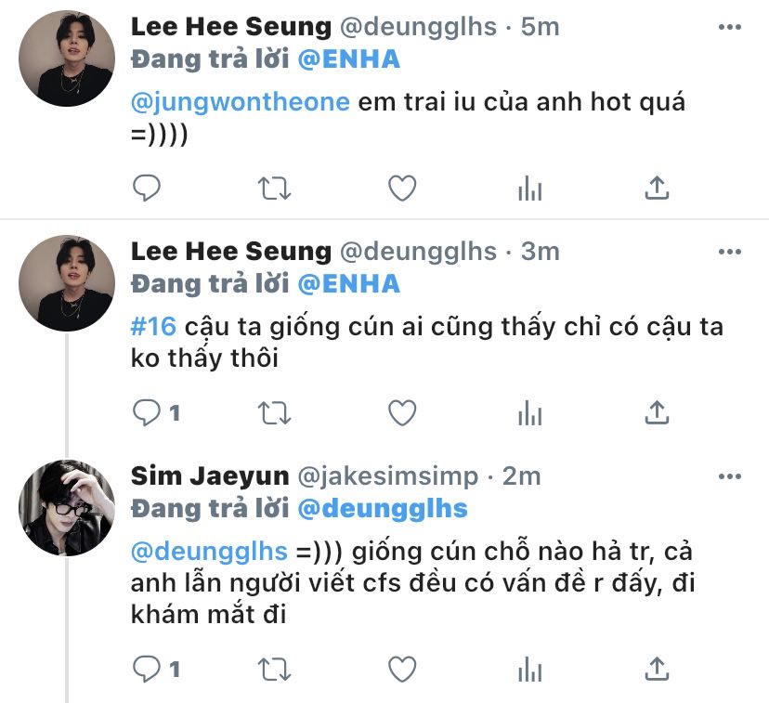Open the #16 hashtag link
The width and height of the screenshot is (769, 703).
click(x=153, y=327)
